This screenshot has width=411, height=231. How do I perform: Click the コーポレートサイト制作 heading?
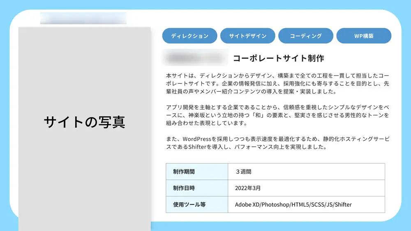(278, 58)
